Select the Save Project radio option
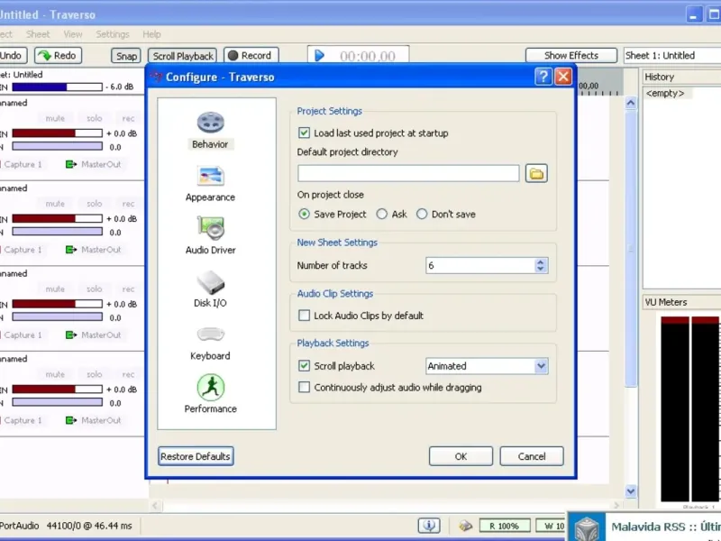 pyautogui.click(x=304, y=215)
